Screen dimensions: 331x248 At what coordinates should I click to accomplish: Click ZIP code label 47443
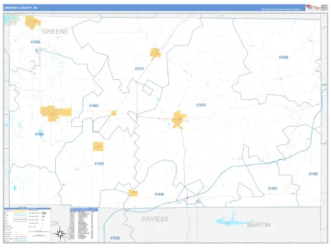pyautogui.click(x=99, y=164)
